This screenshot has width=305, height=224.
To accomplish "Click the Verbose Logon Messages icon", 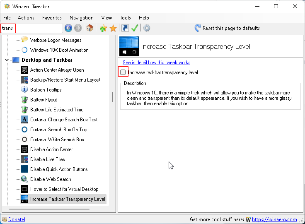I will 24,40.
